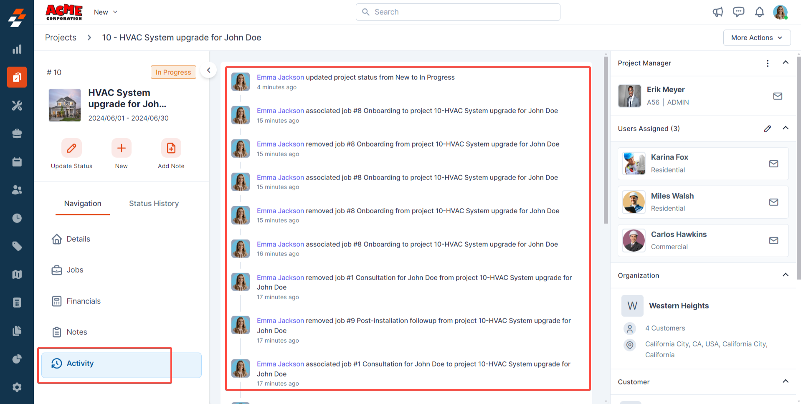Click Emma Jackson in removed job #9 entry

point(280,321)
